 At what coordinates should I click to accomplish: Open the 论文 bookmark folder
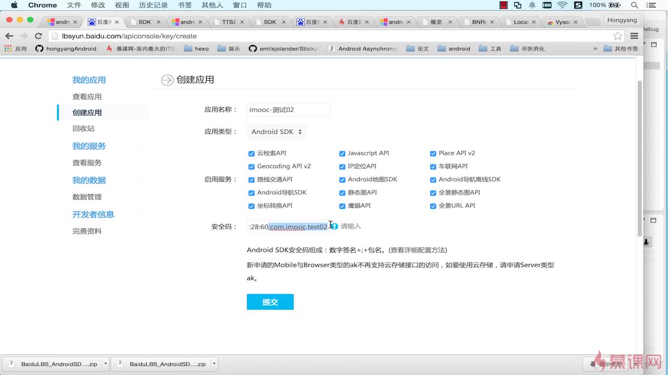(x=417, y=48)
